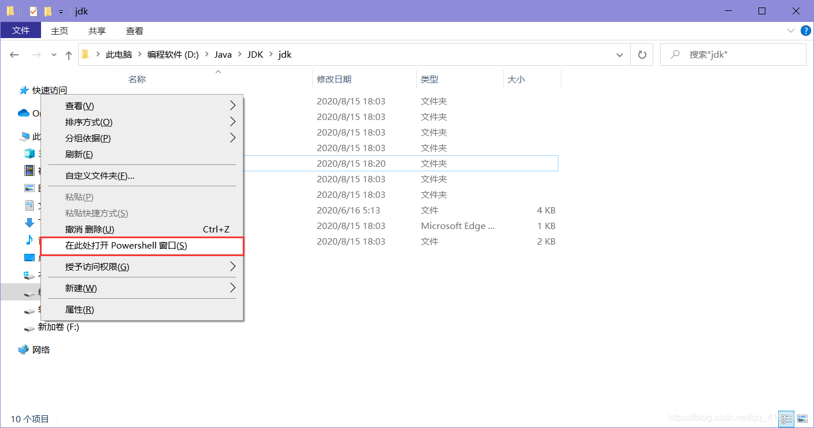Click the Properties checkmark icon in quick toolbar
814x428 pixels.
[33, 11]
